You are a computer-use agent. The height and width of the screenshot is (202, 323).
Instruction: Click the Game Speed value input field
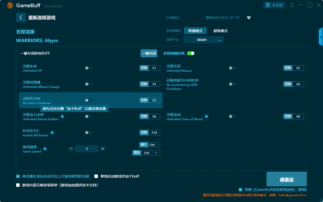point(87,149)
